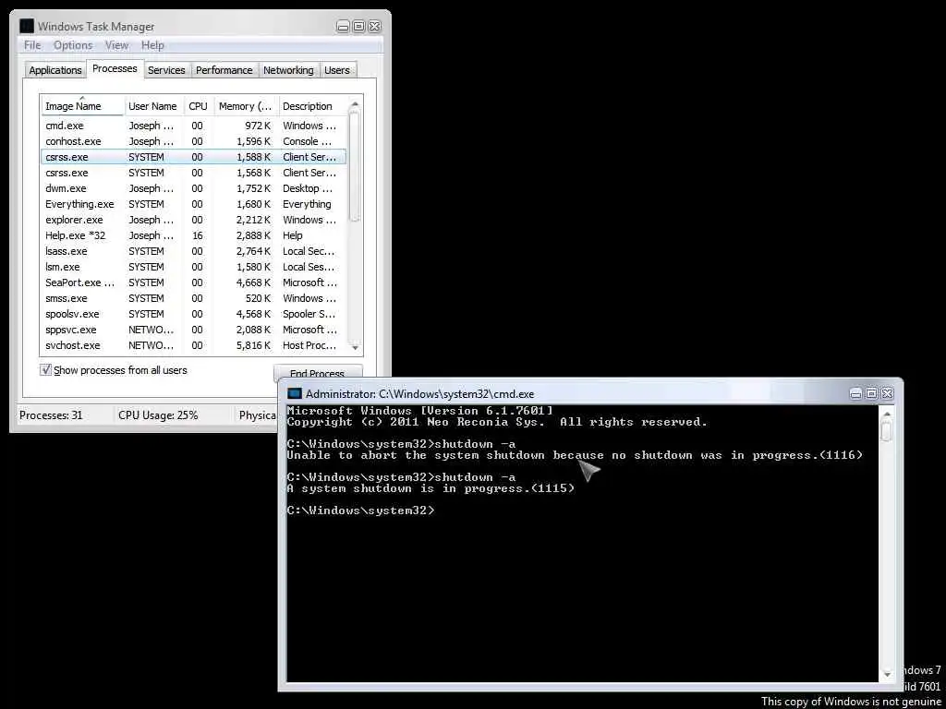Image resolution: width=946 pixels, height=709 pixels.
Task: Click the Processes: 31 status bar entry
Action: 51,415
